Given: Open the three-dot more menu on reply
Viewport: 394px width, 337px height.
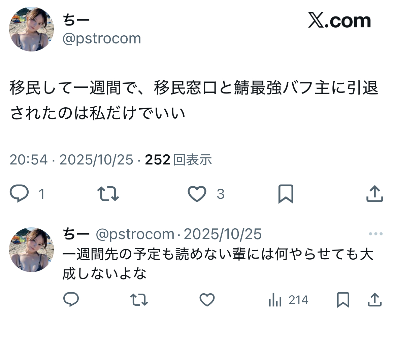Looking at the screenshot, I should [376, 234].
